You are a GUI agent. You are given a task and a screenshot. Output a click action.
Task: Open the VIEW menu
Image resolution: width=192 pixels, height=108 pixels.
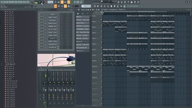[16, 2]
